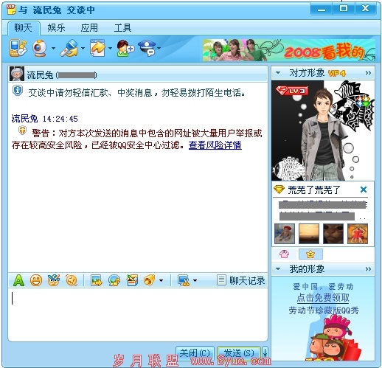This screenshot has height=368, width=382.
Task: Open orange horn options dropdown arrow
Action: [x=161, y=280]
